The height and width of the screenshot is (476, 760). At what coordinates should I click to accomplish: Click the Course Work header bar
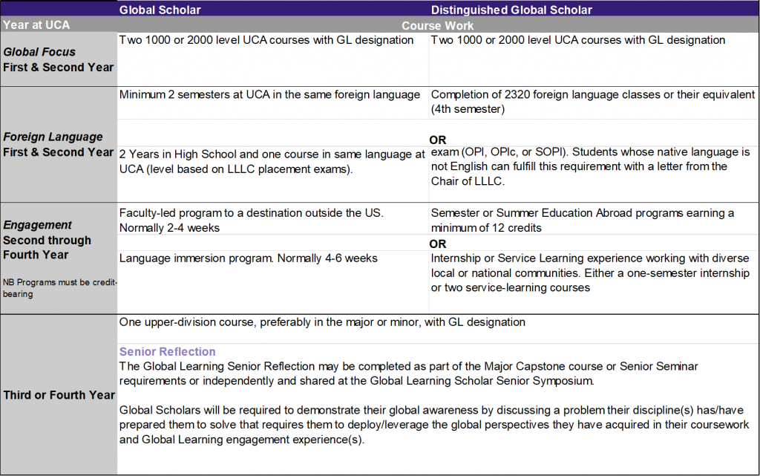[438, 25]
